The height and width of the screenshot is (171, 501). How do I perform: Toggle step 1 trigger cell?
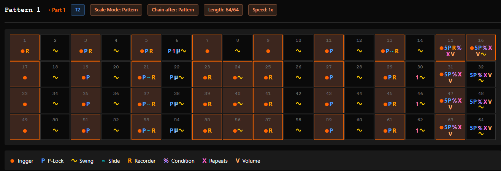pos(25,47)
